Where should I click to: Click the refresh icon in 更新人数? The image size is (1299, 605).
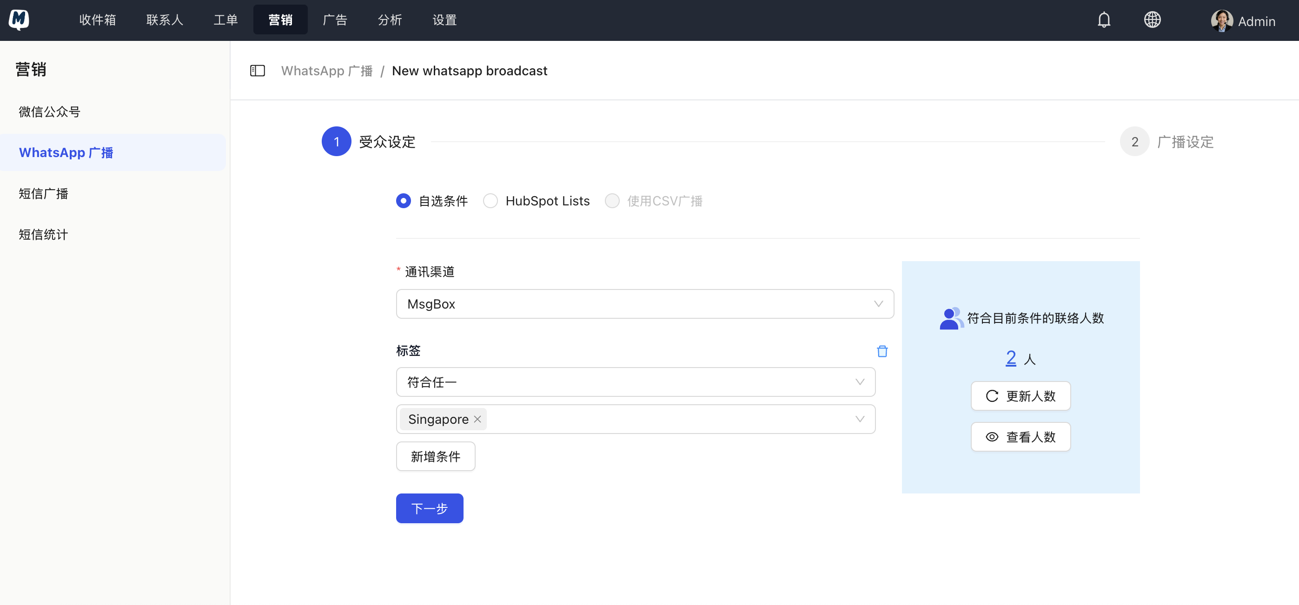[992, 396]
